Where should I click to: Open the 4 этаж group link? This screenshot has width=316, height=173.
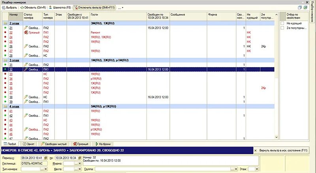click(x=14, y=106)
